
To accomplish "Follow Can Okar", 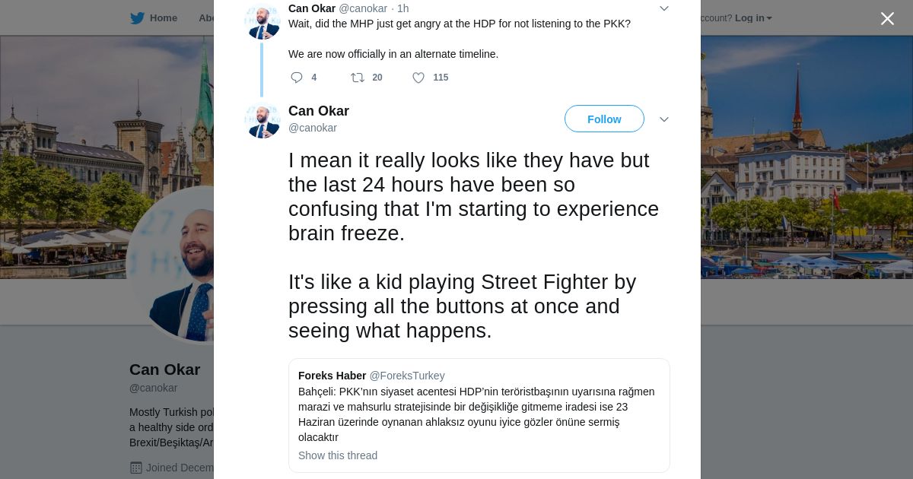I will coord(604,119).
